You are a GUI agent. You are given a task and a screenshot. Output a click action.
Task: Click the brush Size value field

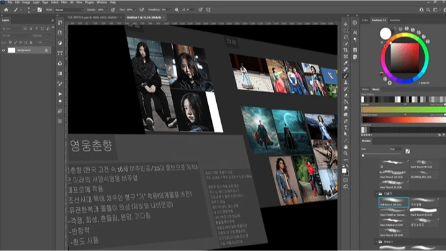[x=396, y=149]
